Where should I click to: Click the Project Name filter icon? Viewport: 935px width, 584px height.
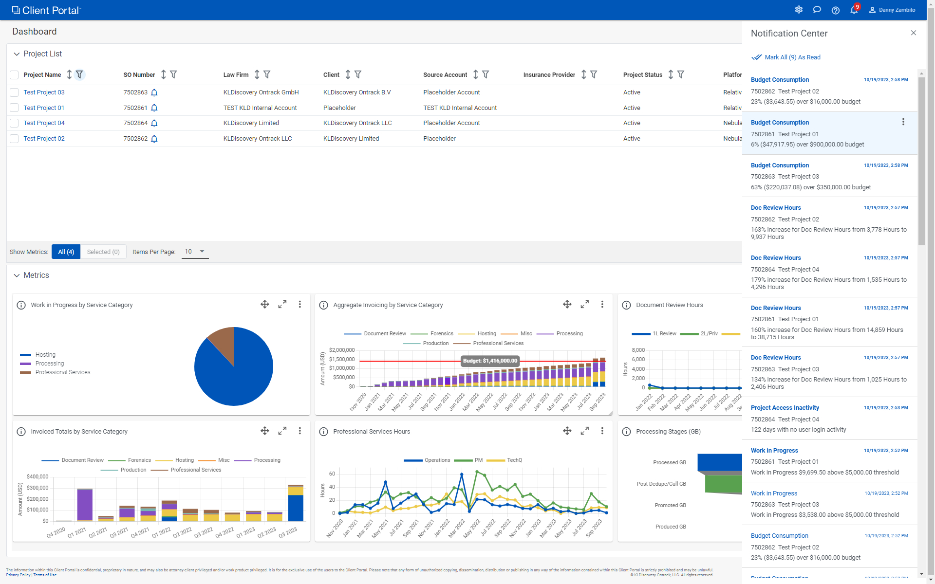[x=79, y=74]
